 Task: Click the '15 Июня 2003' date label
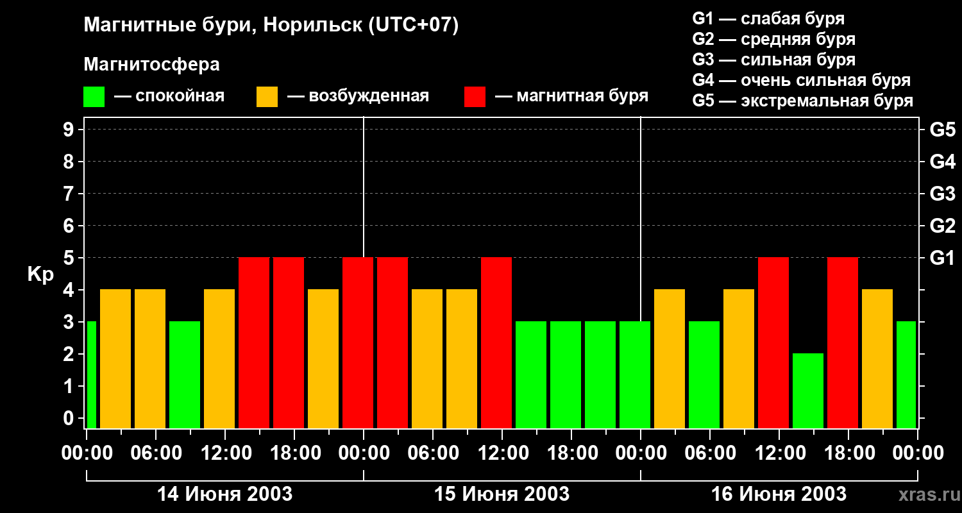coord(502,494)
